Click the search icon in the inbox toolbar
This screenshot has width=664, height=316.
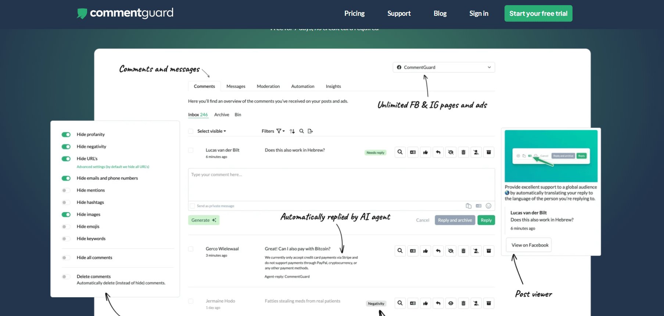(302, 131)
